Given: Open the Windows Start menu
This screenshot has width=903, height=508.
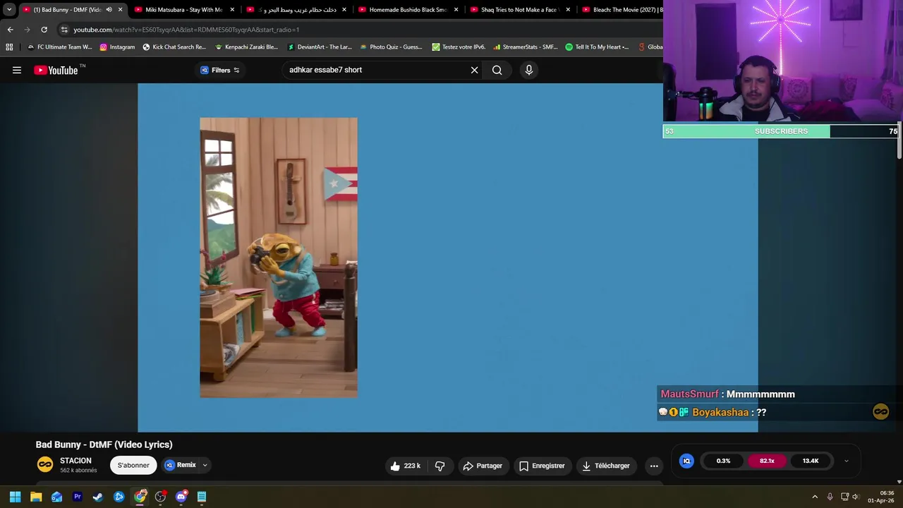Looking at the screenshot, I should pos(15,497).
